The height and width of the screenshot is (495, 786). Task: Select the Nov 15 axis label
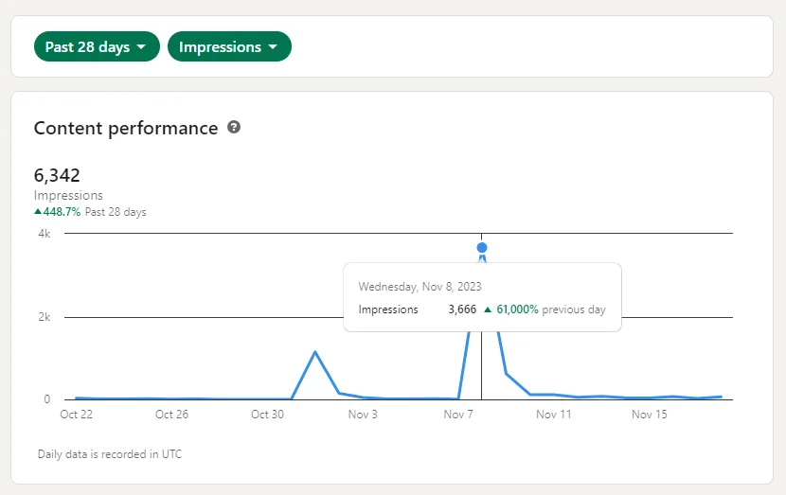[649, 415]
